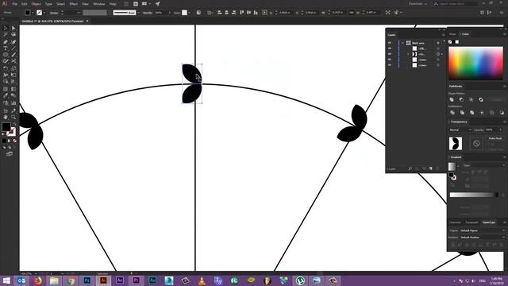
Task: Select the Direct Selection tool
Action: [x=13, y=29]
